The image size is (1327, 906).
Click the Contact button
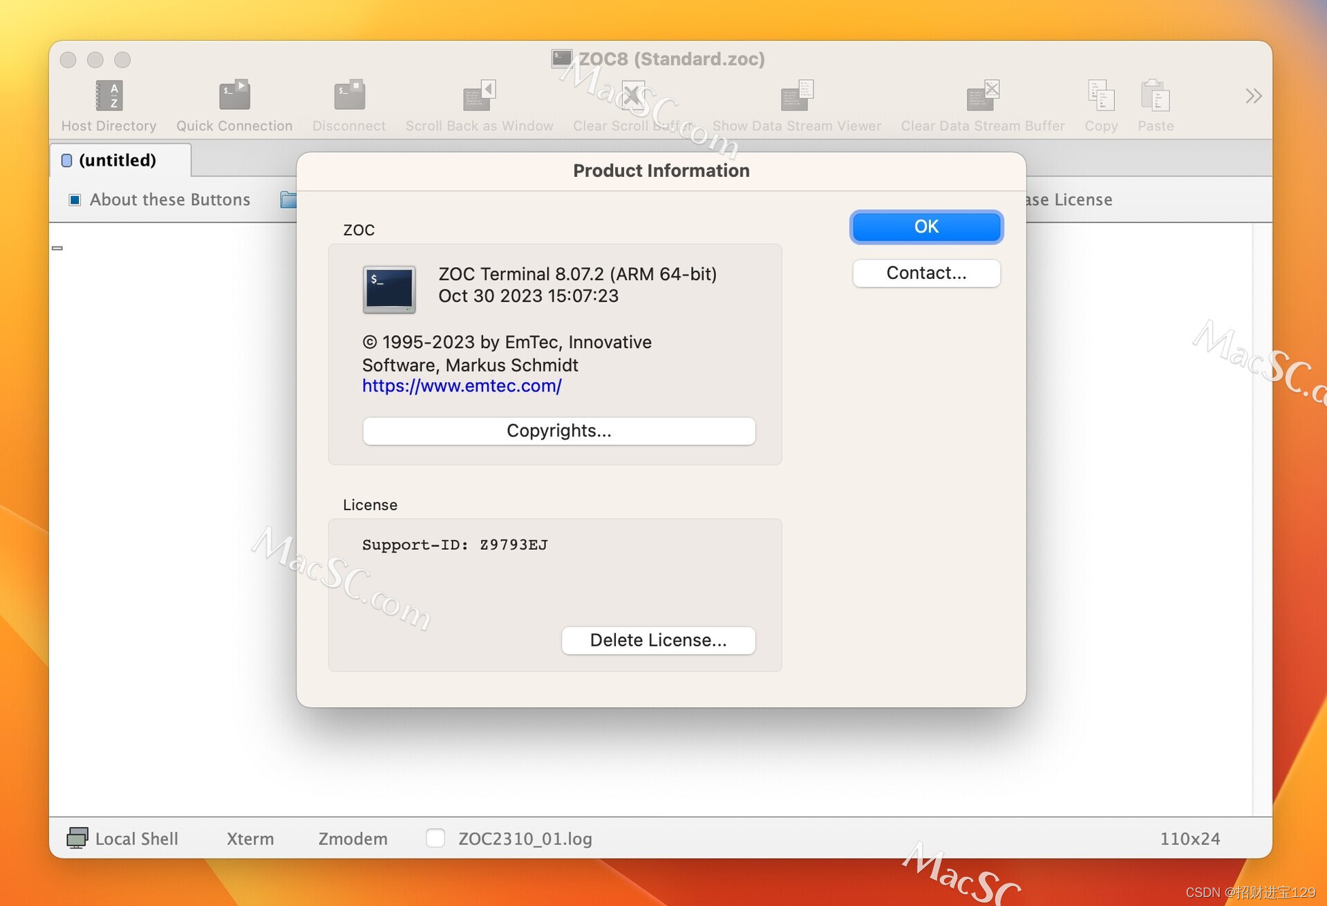[x=925, y=271]
